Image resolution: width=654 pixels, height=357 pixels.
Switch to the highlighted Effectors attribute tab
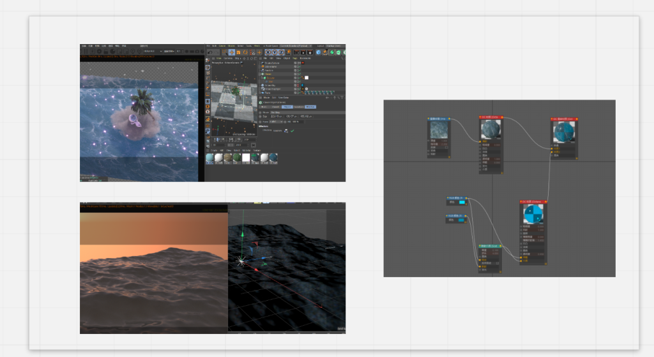310,107
